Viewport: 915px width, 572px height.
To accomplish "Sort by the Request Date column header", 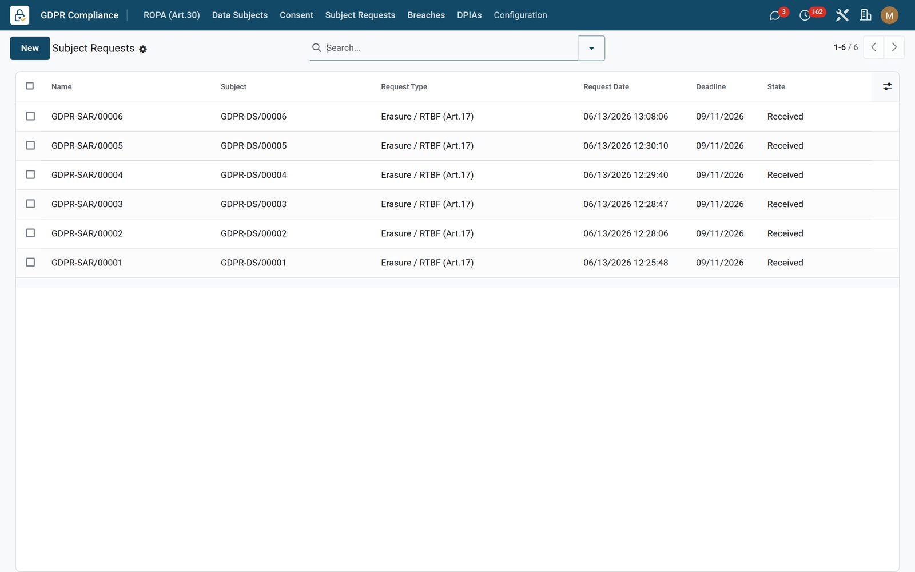I will [x=606, y=87].
